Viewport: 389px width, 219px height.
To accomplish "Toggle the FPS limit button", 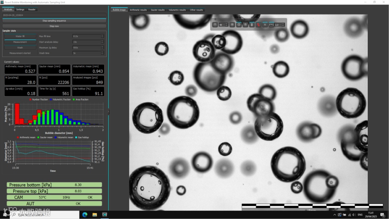I will 272,25.
